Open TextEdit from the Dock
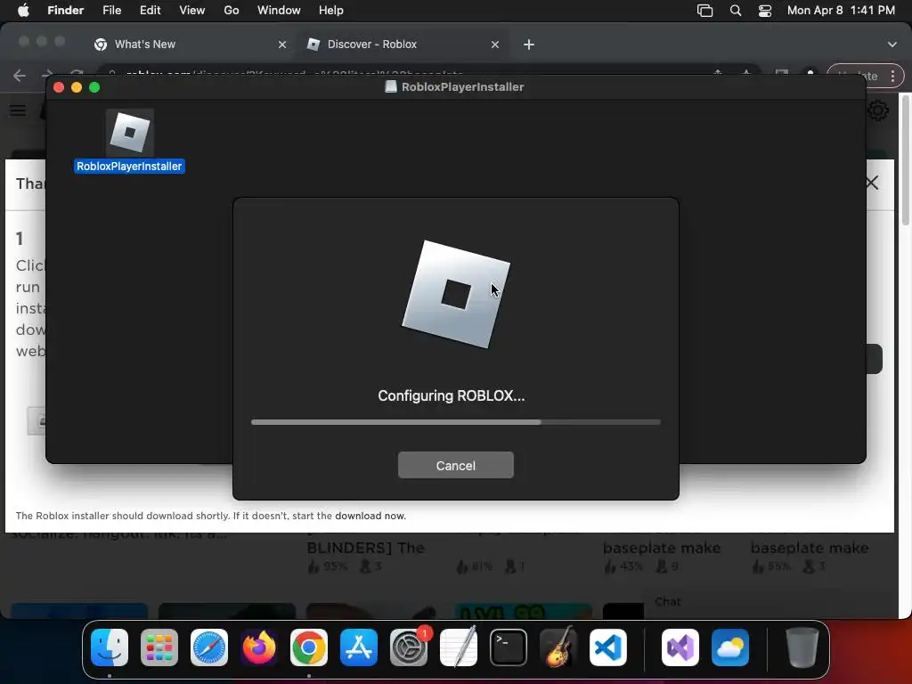This screenshot has height=684, width=912. coord(459,647)
